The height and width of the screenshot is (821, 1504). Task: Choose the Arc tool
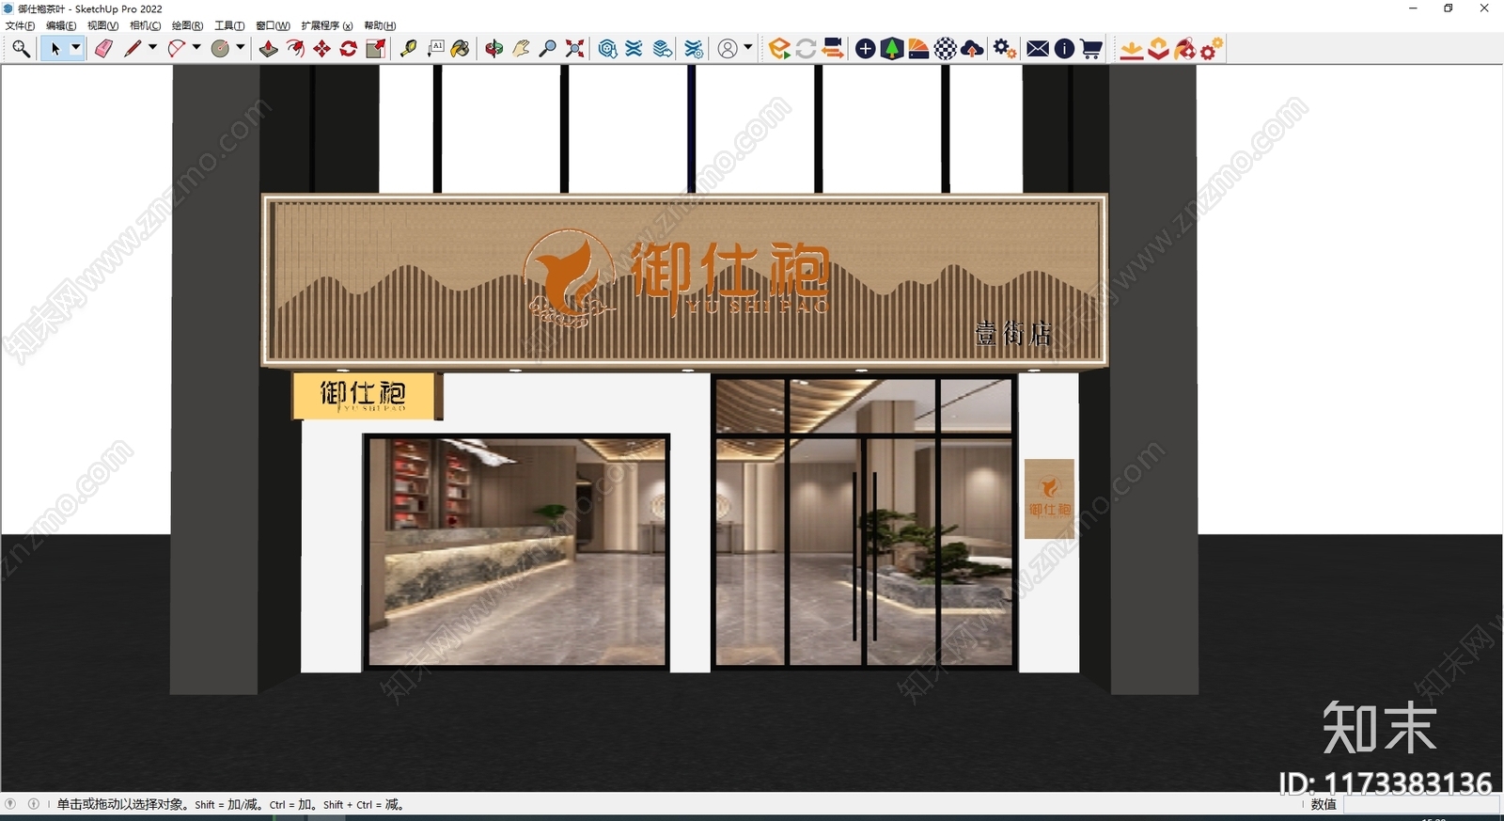177,49
